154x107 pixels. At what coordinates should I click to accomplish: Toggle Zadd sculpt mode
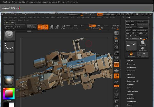(x=91, y=25)
